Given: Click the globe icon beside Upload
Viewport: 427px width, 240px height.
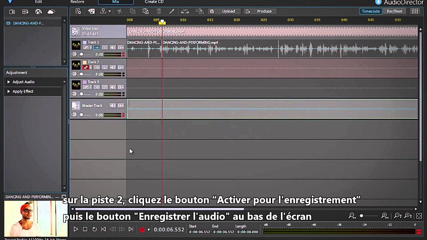Looking at the screenshot, I should point(212,11).
